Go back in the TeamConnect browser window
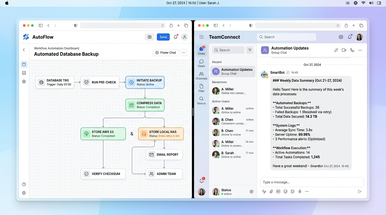386x215 pixels. [x=224, y=25]
